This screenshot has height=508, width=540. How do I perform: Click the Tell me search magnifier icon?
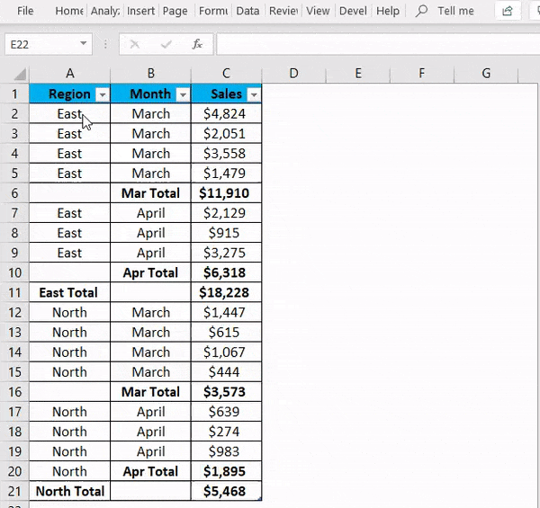point(421,11)
